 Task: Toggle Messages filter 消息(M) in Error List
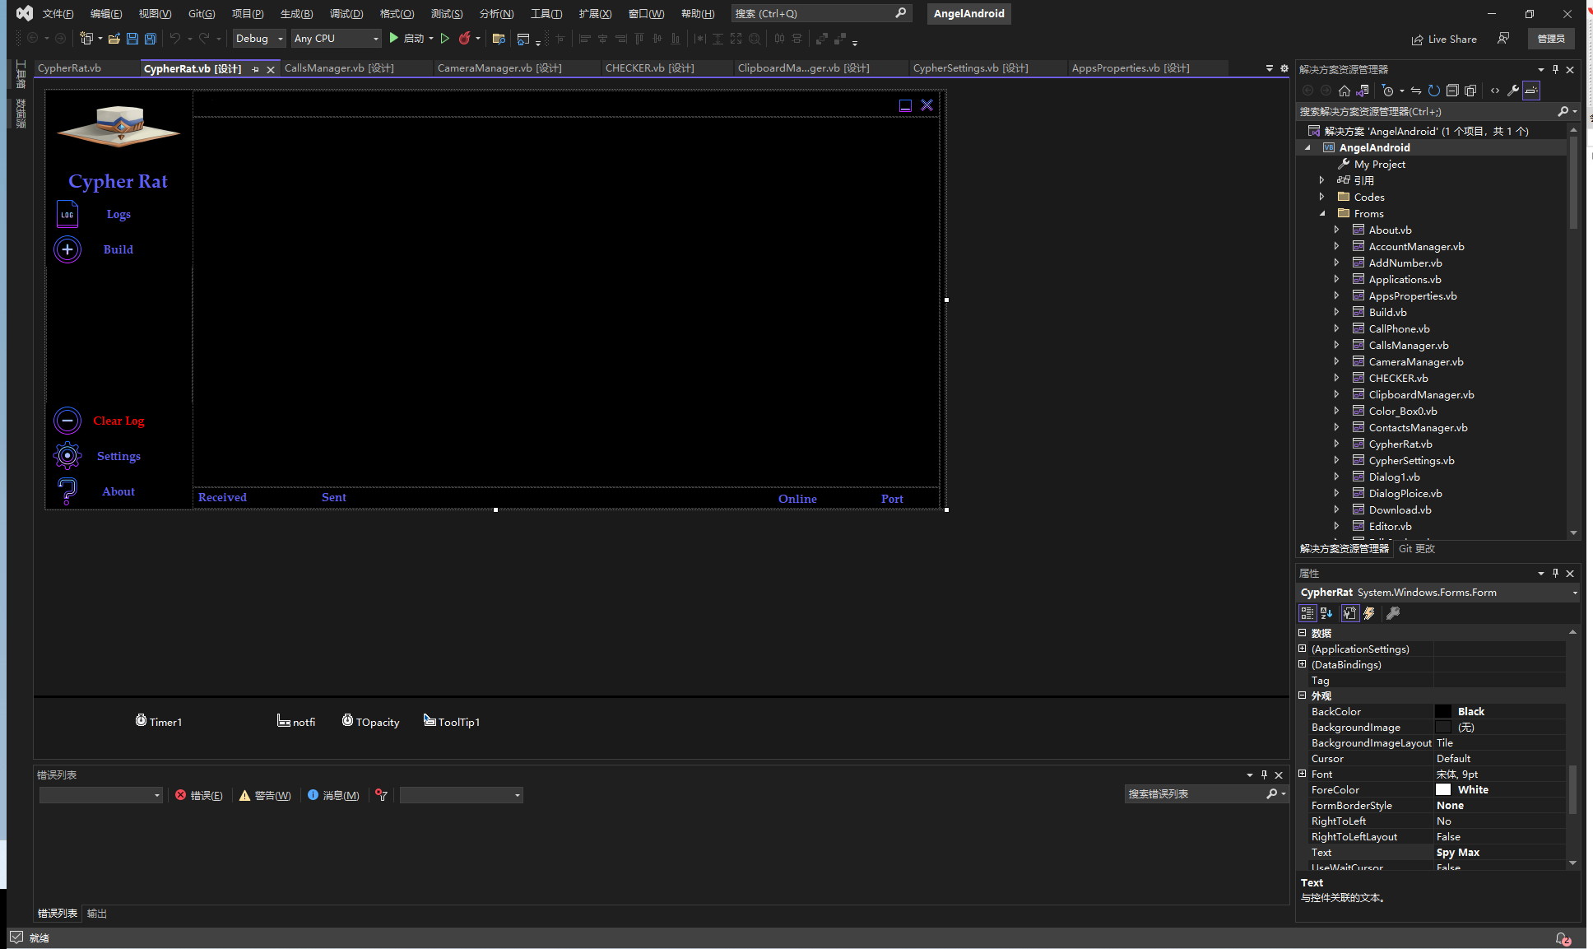coord(333,795)
